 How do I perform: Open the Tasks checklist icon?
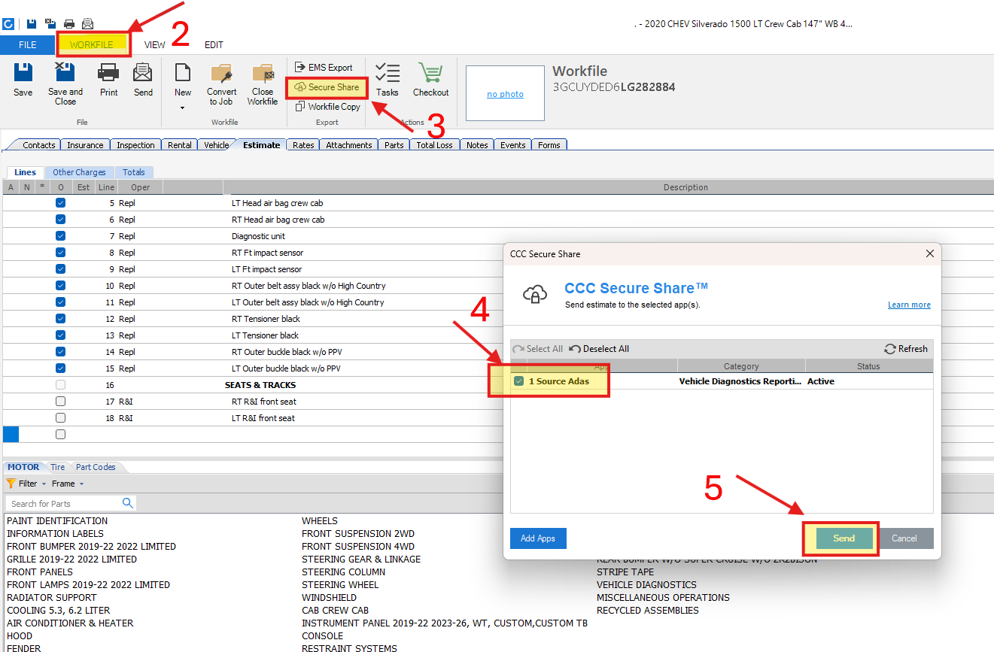point(387,74)
